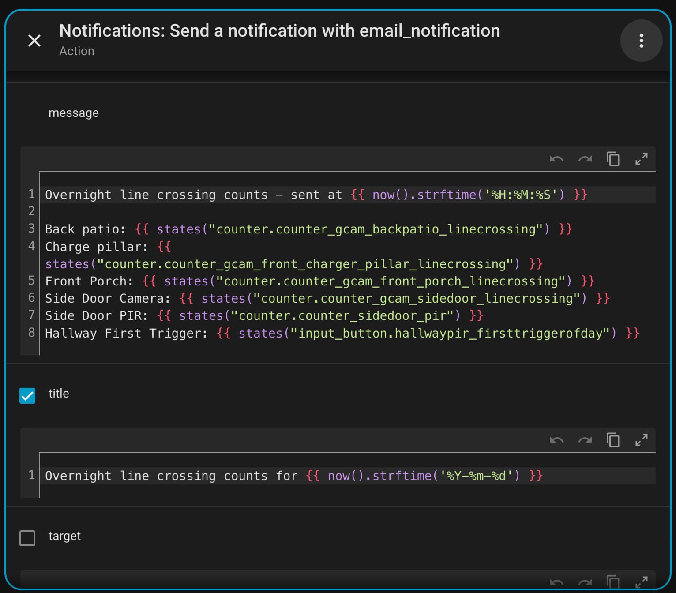The height and width of the screenshot is (593, 676).
Task: Click the title field label
Action: (x=59, y=393)
